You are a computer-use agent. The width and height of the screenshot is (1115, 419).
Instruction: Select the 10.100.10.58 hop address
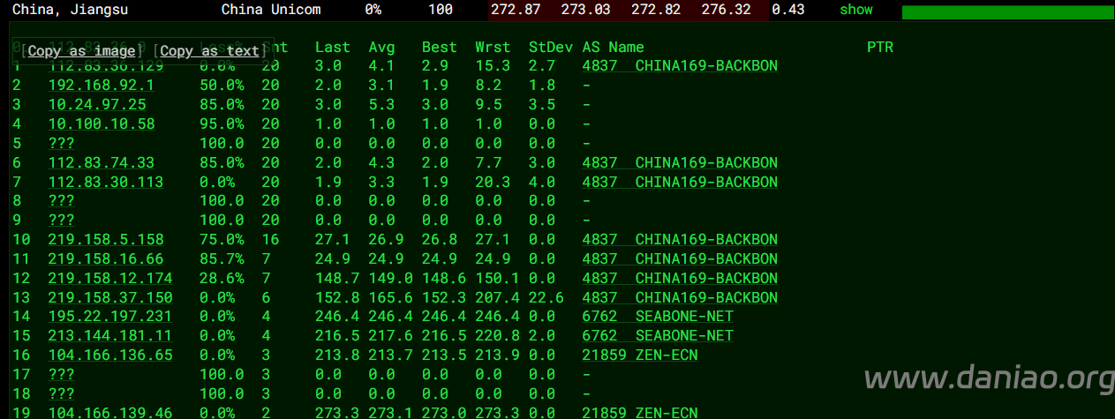coord(102,124)
